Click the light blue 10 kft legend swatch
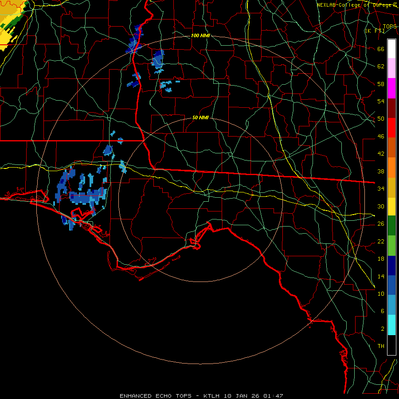This screenshot has height=399, width=399. pos(391,305)
